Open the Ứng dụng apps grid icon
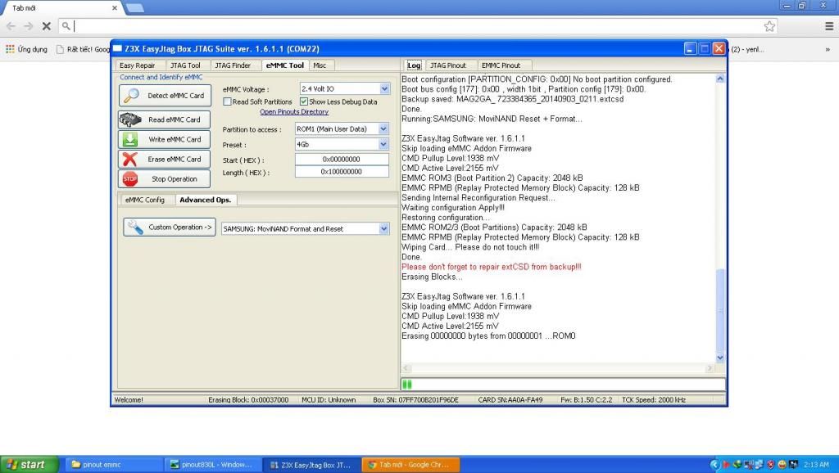Viewport: 839px width, 473px height. point(10,49)
